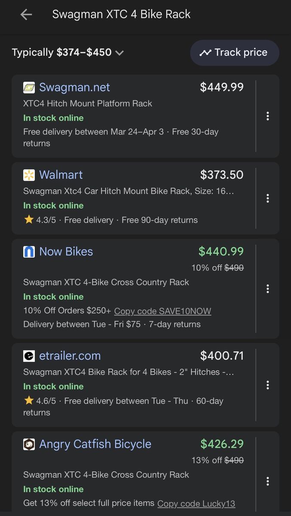Go to the etrailer.com seller link
291x516 pixels.
pyautogui.click(x=70, y=356)
